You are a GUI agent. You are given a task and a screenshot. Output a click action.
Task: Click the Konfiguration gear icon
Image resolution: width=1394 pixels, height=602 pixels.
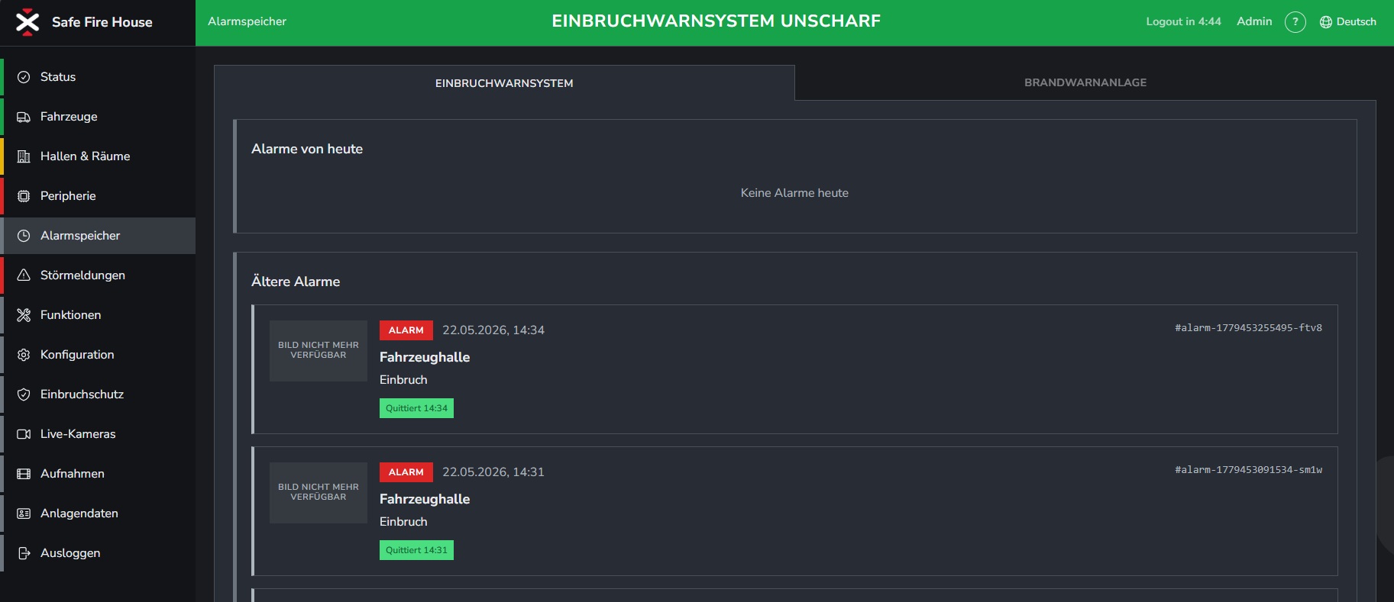24,355
